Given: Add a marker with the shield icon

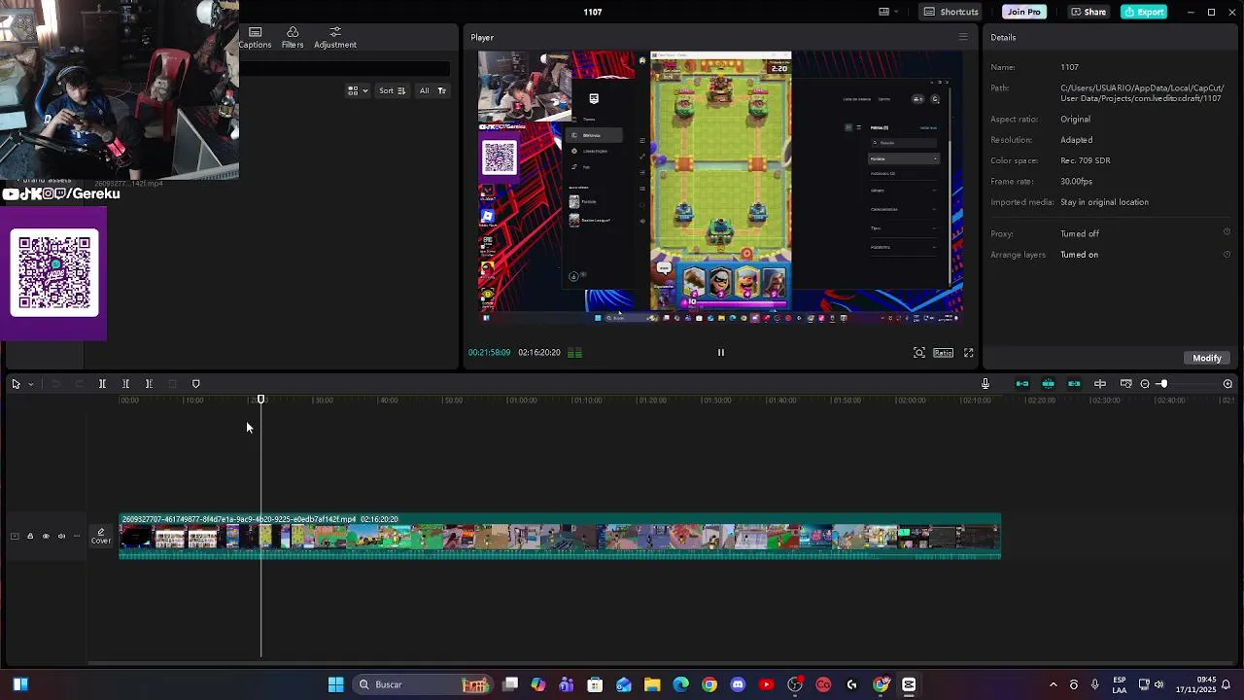Looking at the screenshot, I should (x=195, y=384).
